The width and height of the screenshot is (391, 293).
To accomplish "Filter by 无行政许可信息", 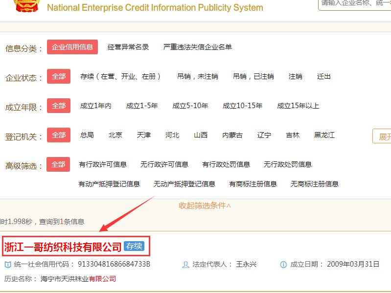I will [x=164, y=164].
